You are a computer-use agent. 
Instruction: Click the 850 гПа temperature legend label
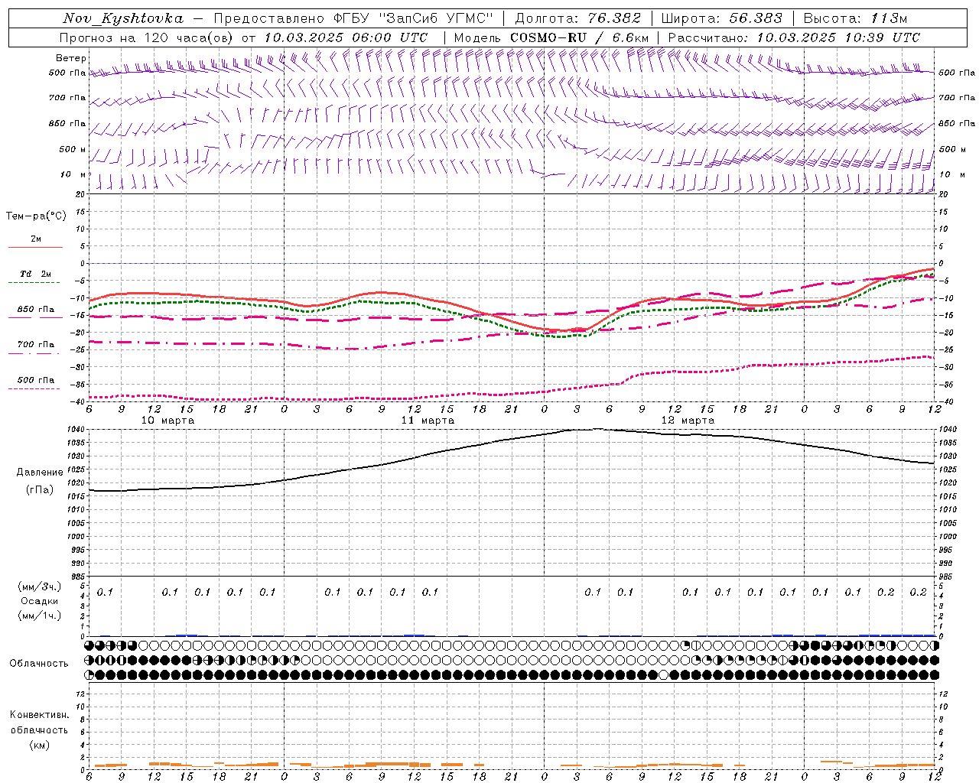coord(36,310)
